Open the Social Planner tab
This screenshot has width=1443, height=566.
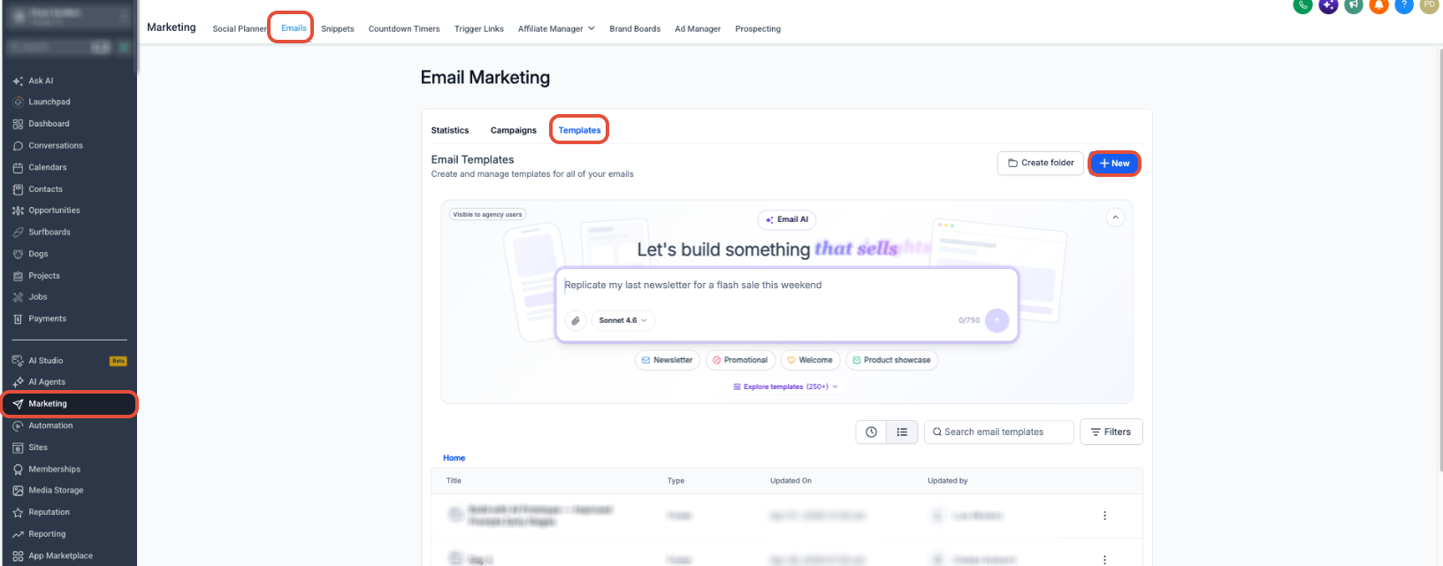[x=239, y=28]
